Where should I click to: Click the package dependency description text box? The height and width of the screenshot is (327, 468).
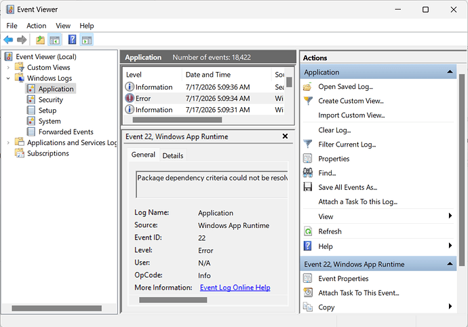[x=212, y=185]
